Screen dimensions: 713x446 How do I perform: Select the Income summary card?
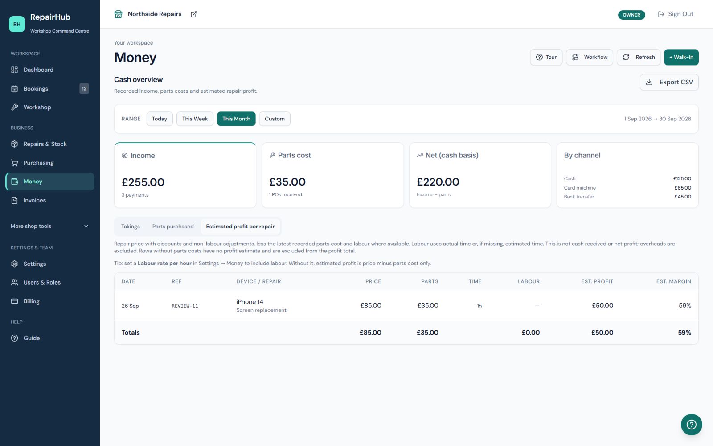[x=185, y=175]
